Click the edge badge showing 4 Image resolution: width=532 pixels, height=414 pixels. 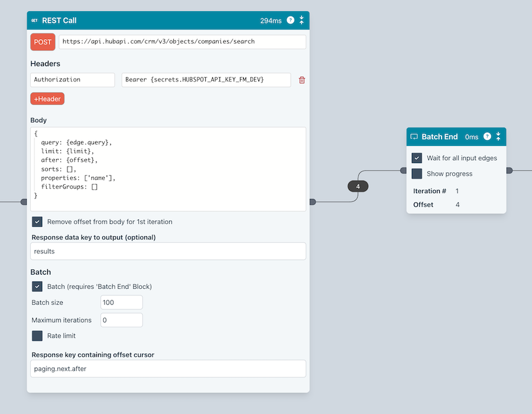[x=358, y=186]
